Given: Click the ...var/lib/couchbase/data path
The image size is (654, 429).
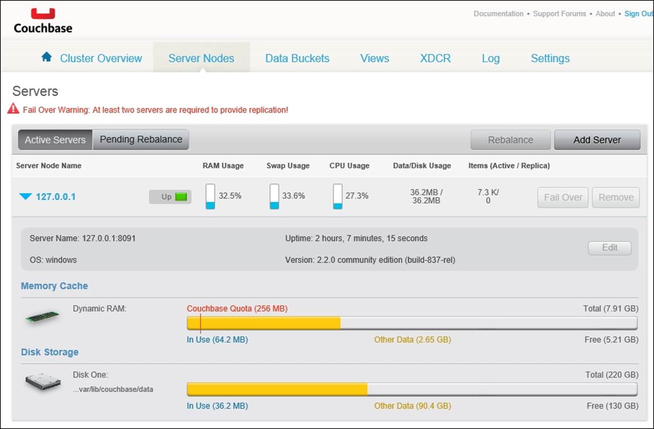Looking at the screenshot, I should (113, 389).
